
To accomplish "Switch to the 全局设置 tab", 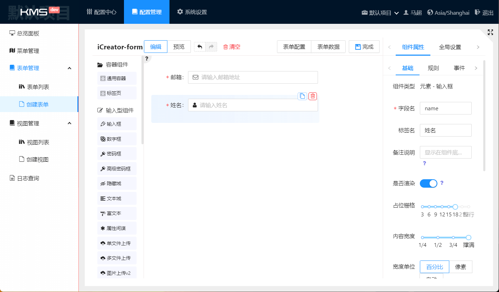I will (x=450, y=47).
